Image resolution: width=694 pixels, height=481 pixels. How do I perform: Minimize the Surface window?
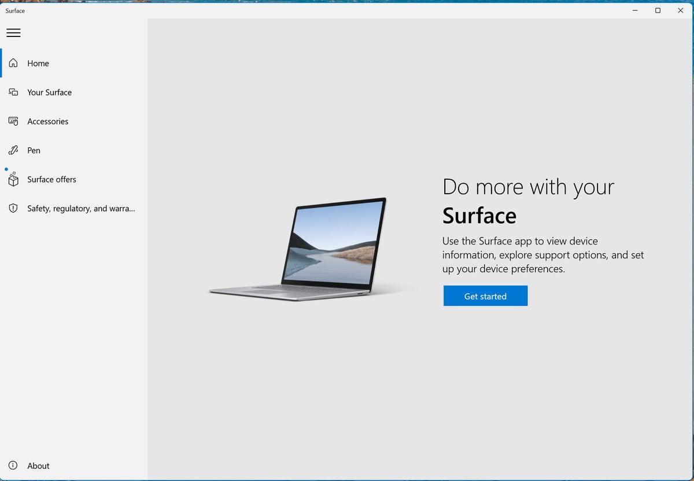(635, 10)
